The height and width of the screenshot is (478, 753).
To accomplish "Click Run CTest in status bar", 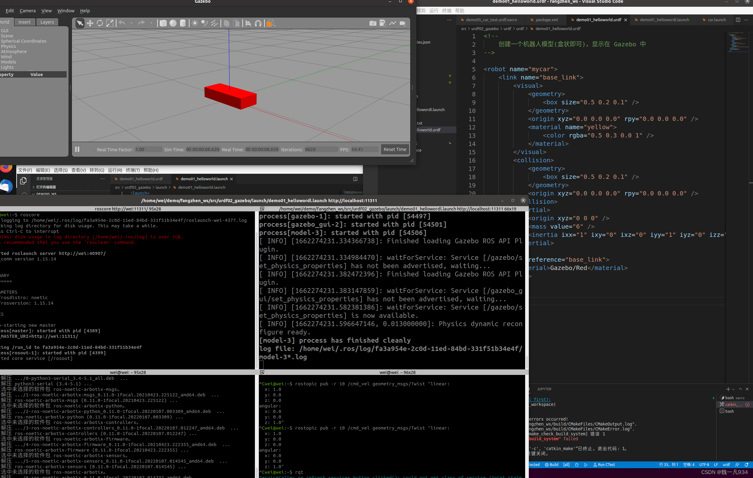I will (x=604, y=465).
